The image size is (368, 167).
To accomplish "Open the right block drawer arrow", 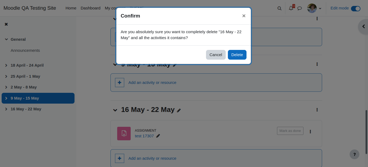I will [x=363, y=26].
